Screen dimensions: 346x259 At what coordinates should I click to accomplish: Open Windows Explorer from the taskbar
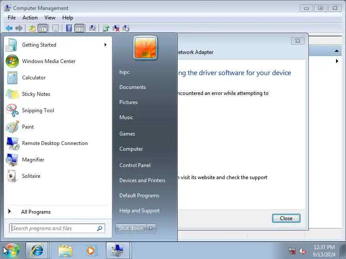click(x=65, y=251)
